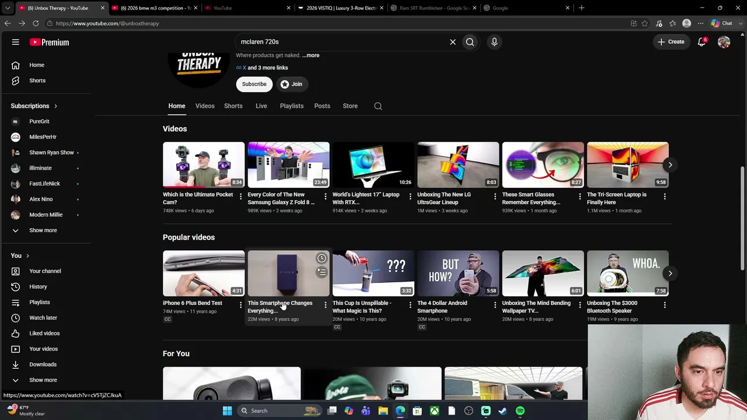Screen dimensions: 747x420
Task: Open Watch later in the sidebar
Action: pos(43,318)
